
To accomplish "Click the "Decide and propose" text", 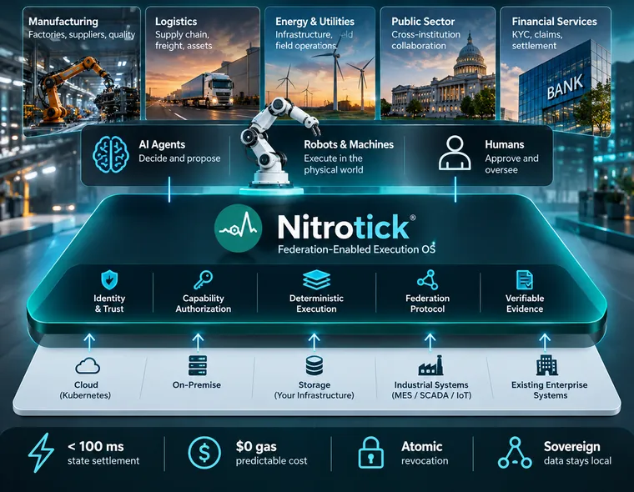I will tap(179, 158).
